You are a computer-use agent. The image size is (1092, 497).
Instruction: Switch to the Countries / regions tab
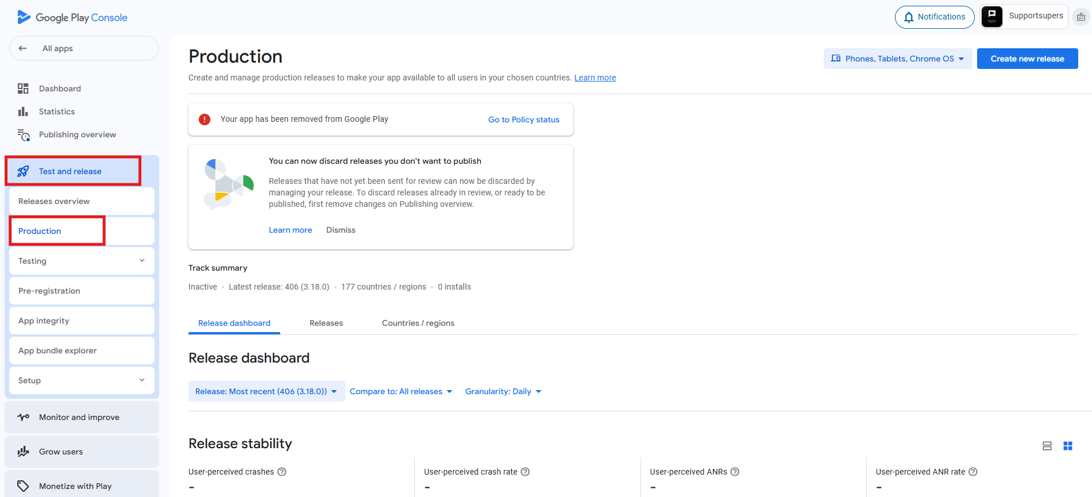(x=418, y=323)
